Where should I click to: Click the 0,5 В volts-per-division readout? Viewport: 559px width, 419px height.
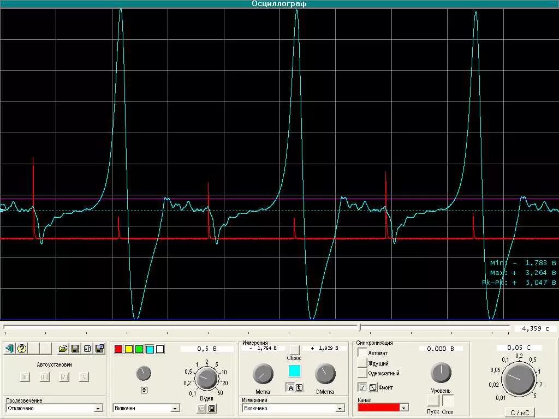207,349
